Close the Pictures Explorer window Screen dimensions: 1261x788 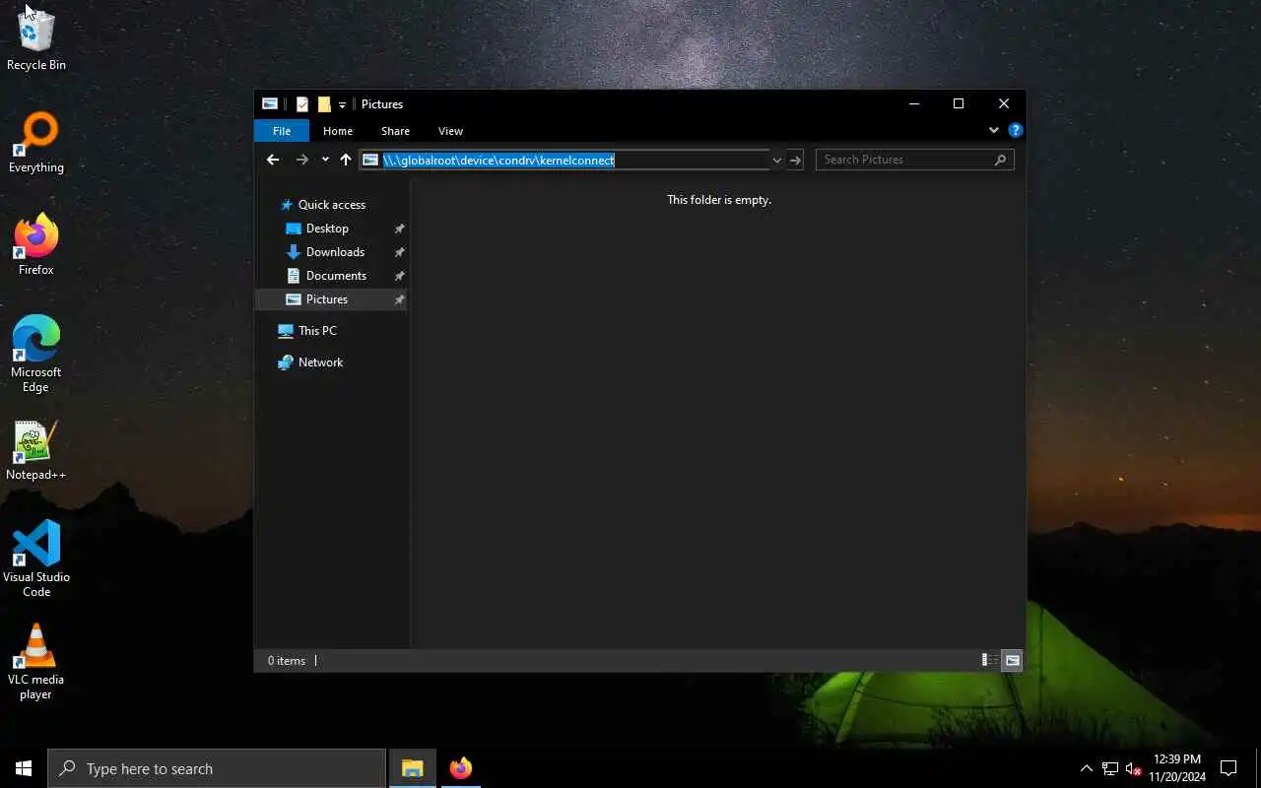pos(1004,103)
